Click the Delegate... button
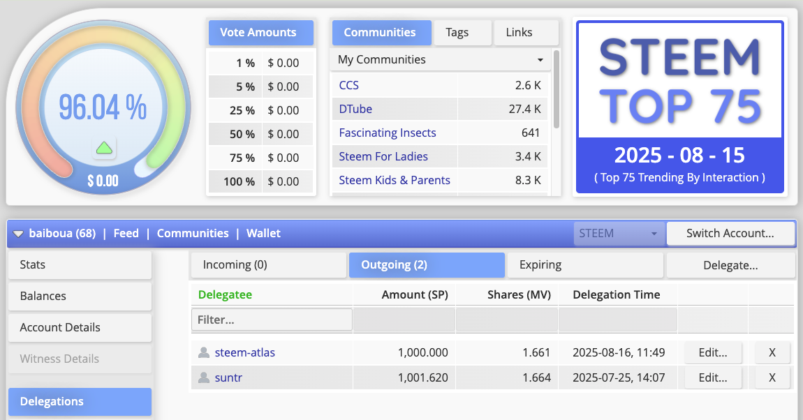Screen dimensions: 803x420 (x=731, y=265)
